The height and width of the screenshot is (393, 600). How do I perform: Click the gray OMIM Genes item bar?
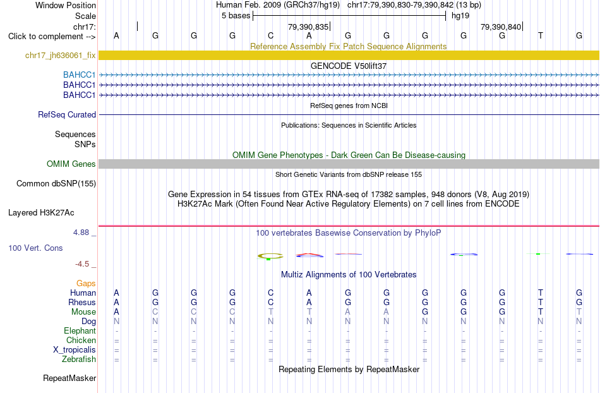pos(349,164)
